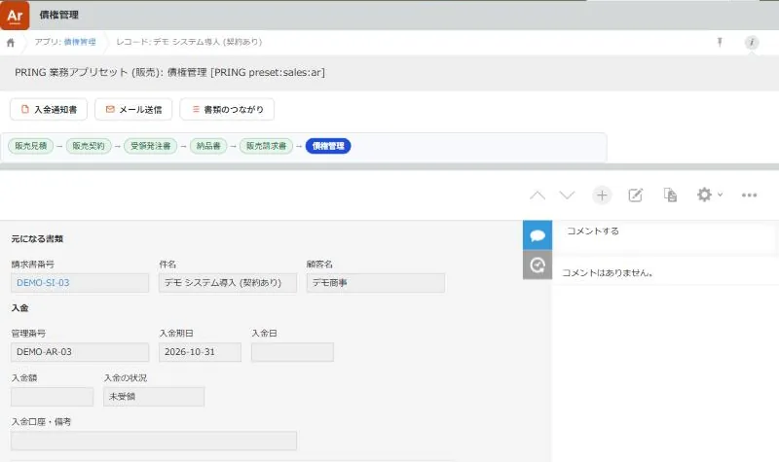Click the コメントする input box
779x462 pixels.
pos(665,237)
